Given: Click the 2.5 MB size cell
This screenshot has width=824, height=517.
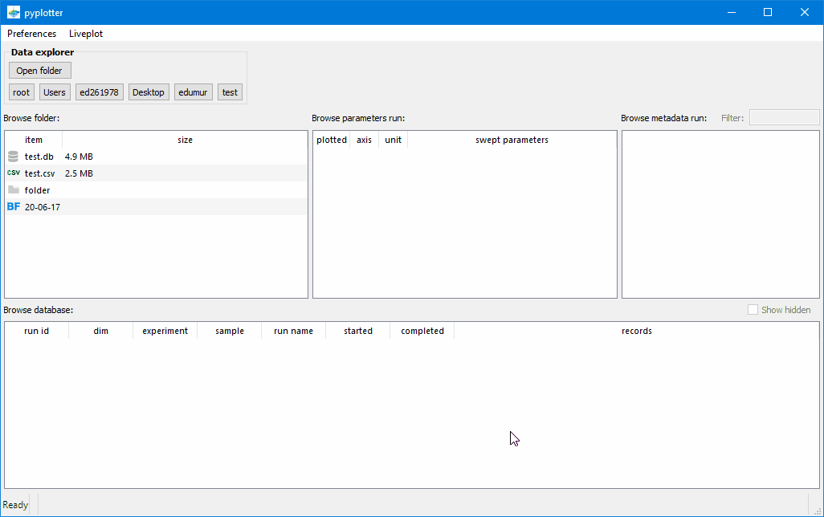Looking at the screenshot, I should click(79, 173).
